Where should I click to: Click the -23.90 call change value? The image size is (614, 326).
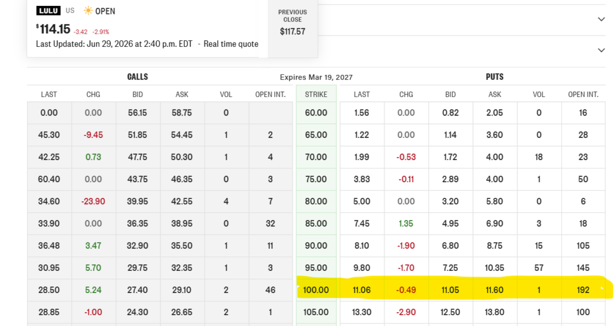[x=93, y=201]
